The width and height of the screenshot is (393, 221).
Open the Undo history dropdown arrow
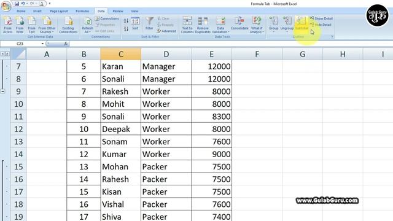click(x=27, y=4)
